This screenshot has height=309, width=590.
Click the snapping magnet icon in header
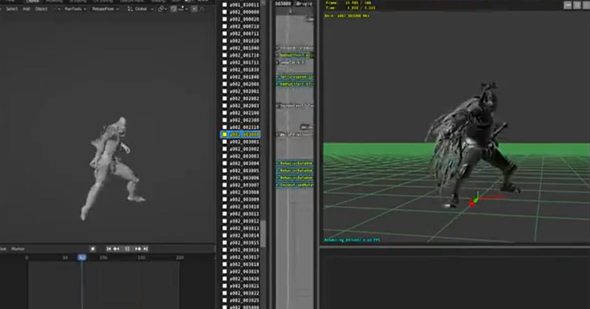coord(173,9)
